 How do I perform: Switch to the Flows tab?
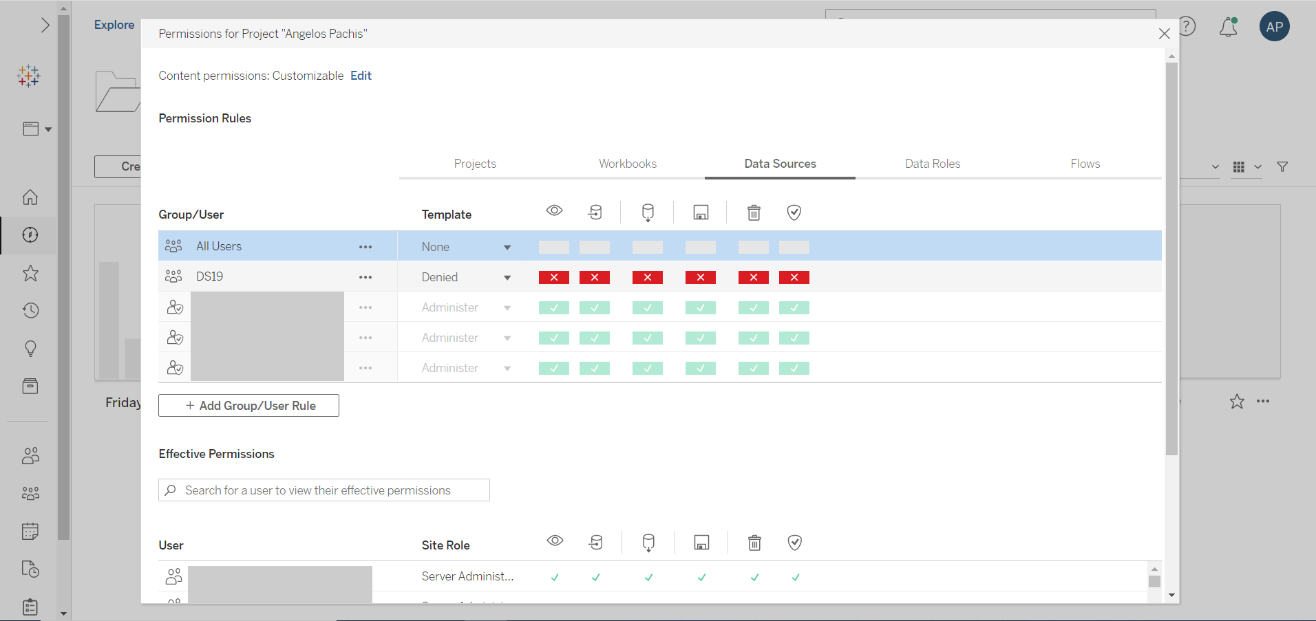pyautogui.click(x=1085, y=164)
